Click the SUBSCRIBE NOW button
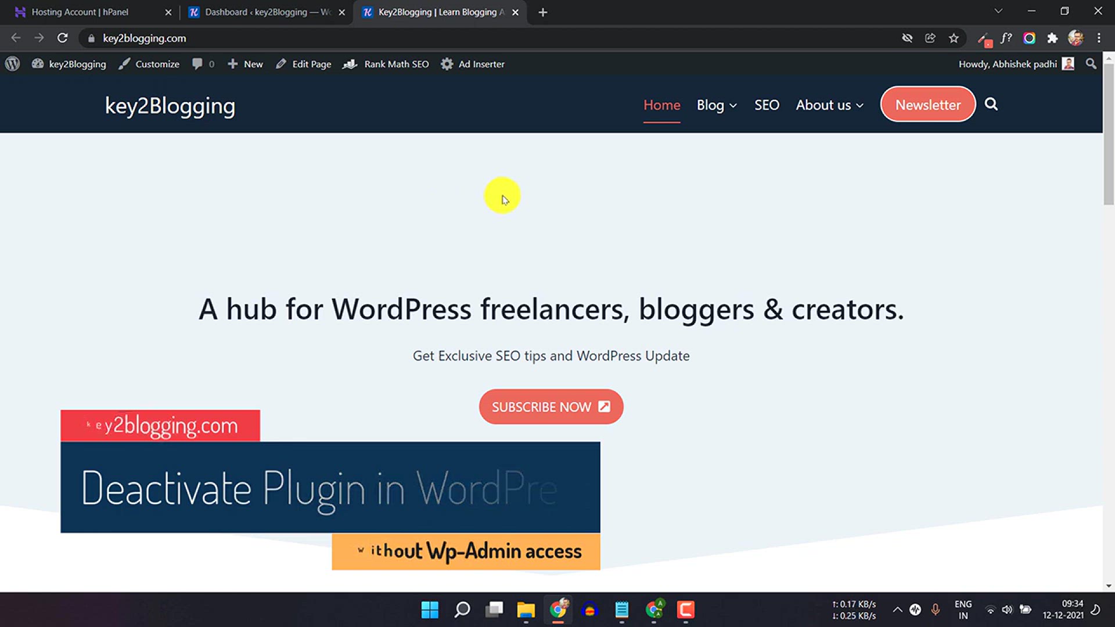This screenshot has width=1115, height=627. click(551, 407)
